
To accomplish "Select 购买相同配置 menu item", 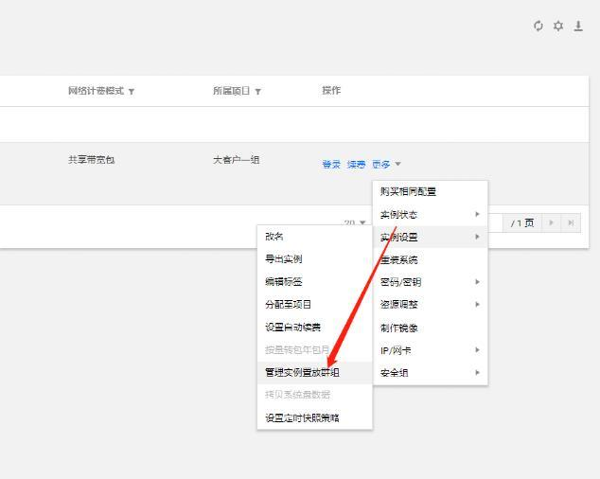I will 430,191.
